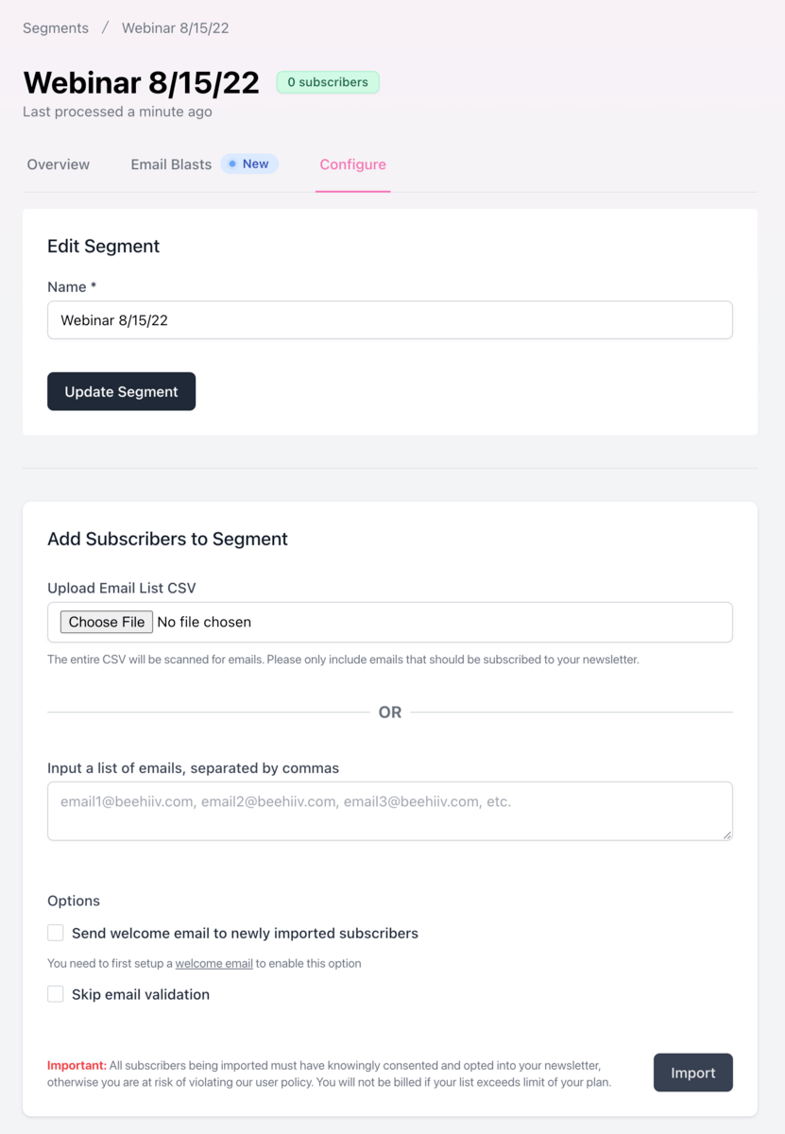Click the text area resize handle
Screen dimensions: 785x1134
pyautogui.click(x=726, y=834)
